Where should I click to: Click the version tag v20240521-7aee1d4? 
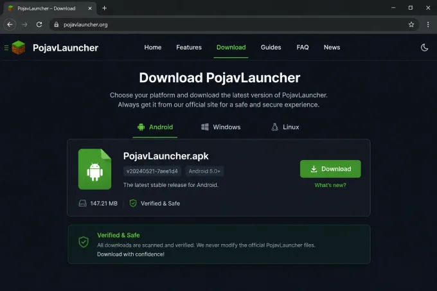pyautogui.click(x=152, y=171)
